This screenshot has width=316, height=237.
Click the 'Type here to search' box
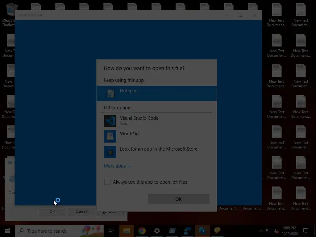click(59, 231)
